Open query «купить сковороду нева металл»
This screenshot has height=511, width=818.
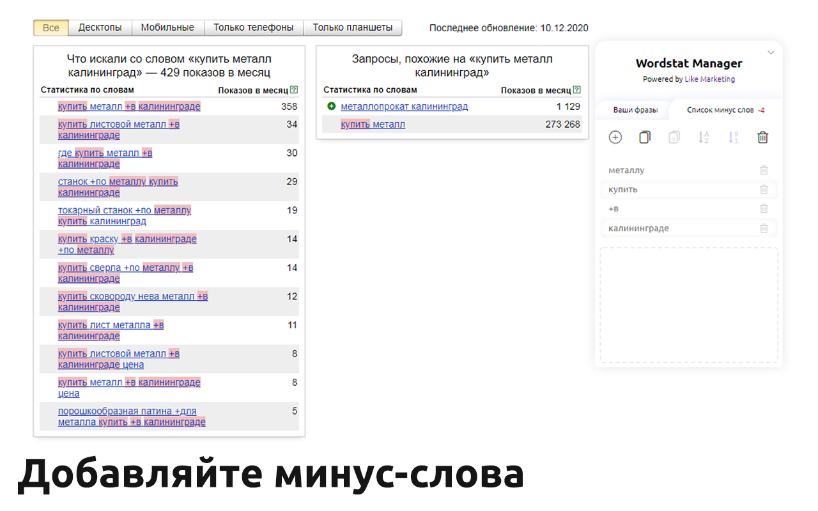tap(133, 302)
